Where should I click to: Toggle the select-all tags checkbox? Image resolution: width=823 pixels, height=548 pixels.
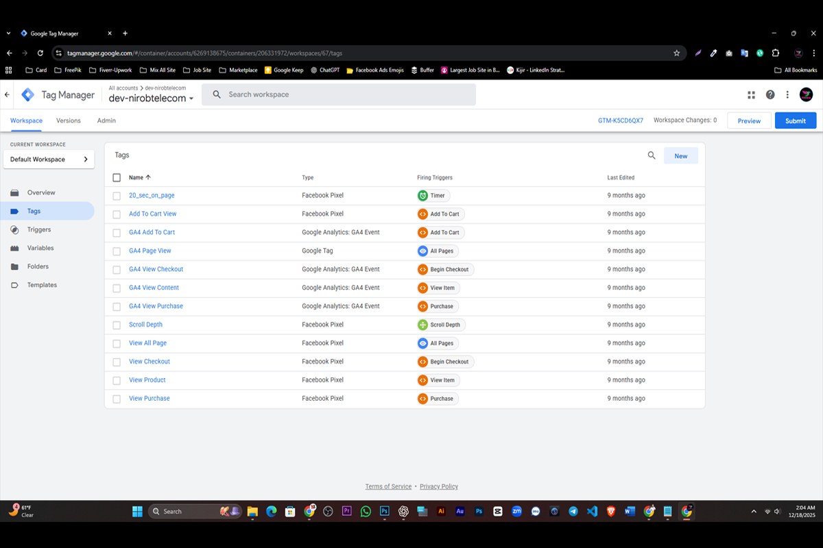(117, 177)
